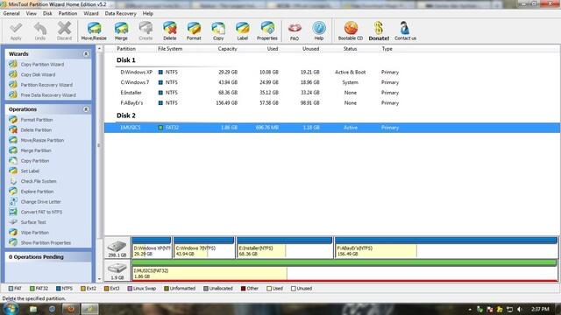This screenshot has height=315, width=561.
Task: Open Show Partition Properties
Action: pos(46,243)
